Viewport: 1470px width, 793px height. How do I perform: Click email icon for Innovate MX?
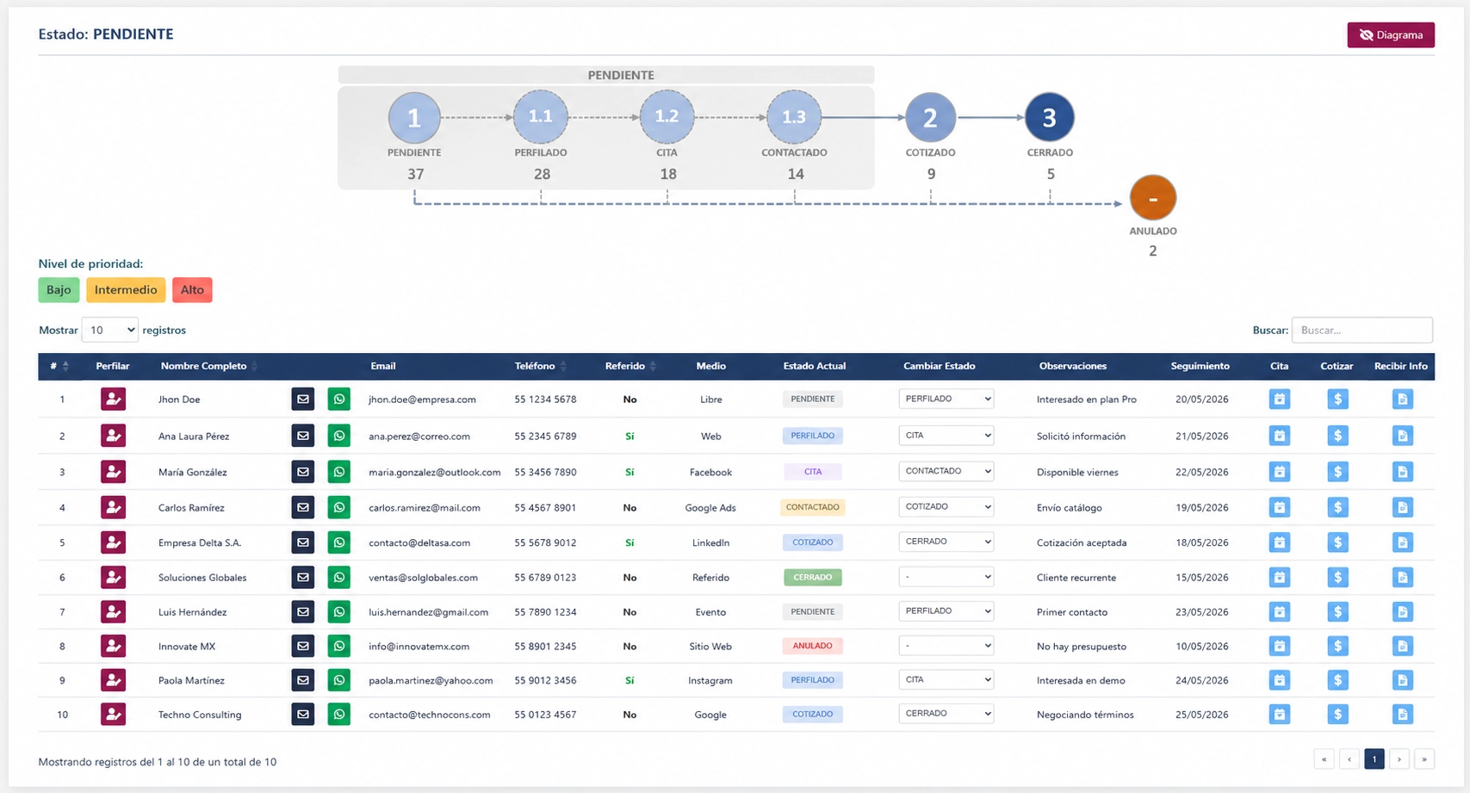[x=303, y=646]
